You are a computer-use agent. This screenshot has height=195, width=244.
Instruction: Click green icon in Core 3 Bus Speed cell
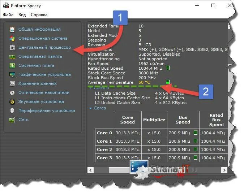tap(196, 157)
